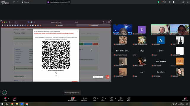The height and width of the screenshot is (106, 190).
Task: Select the zoom baa01 participant tile
Action: pos(142,30)
